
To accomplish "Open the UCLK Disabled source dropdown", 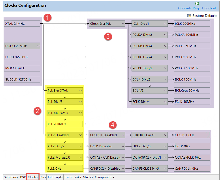I will (x=107, y=147).
